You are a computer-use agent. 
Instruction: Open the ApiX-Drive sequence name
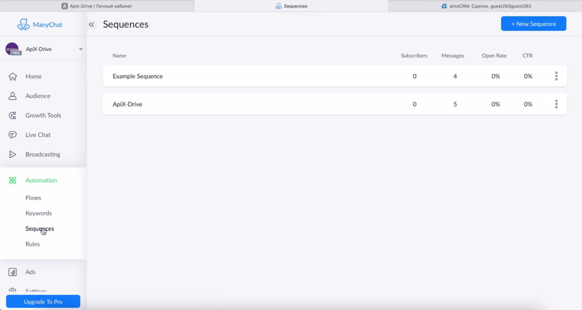(128, 104)
